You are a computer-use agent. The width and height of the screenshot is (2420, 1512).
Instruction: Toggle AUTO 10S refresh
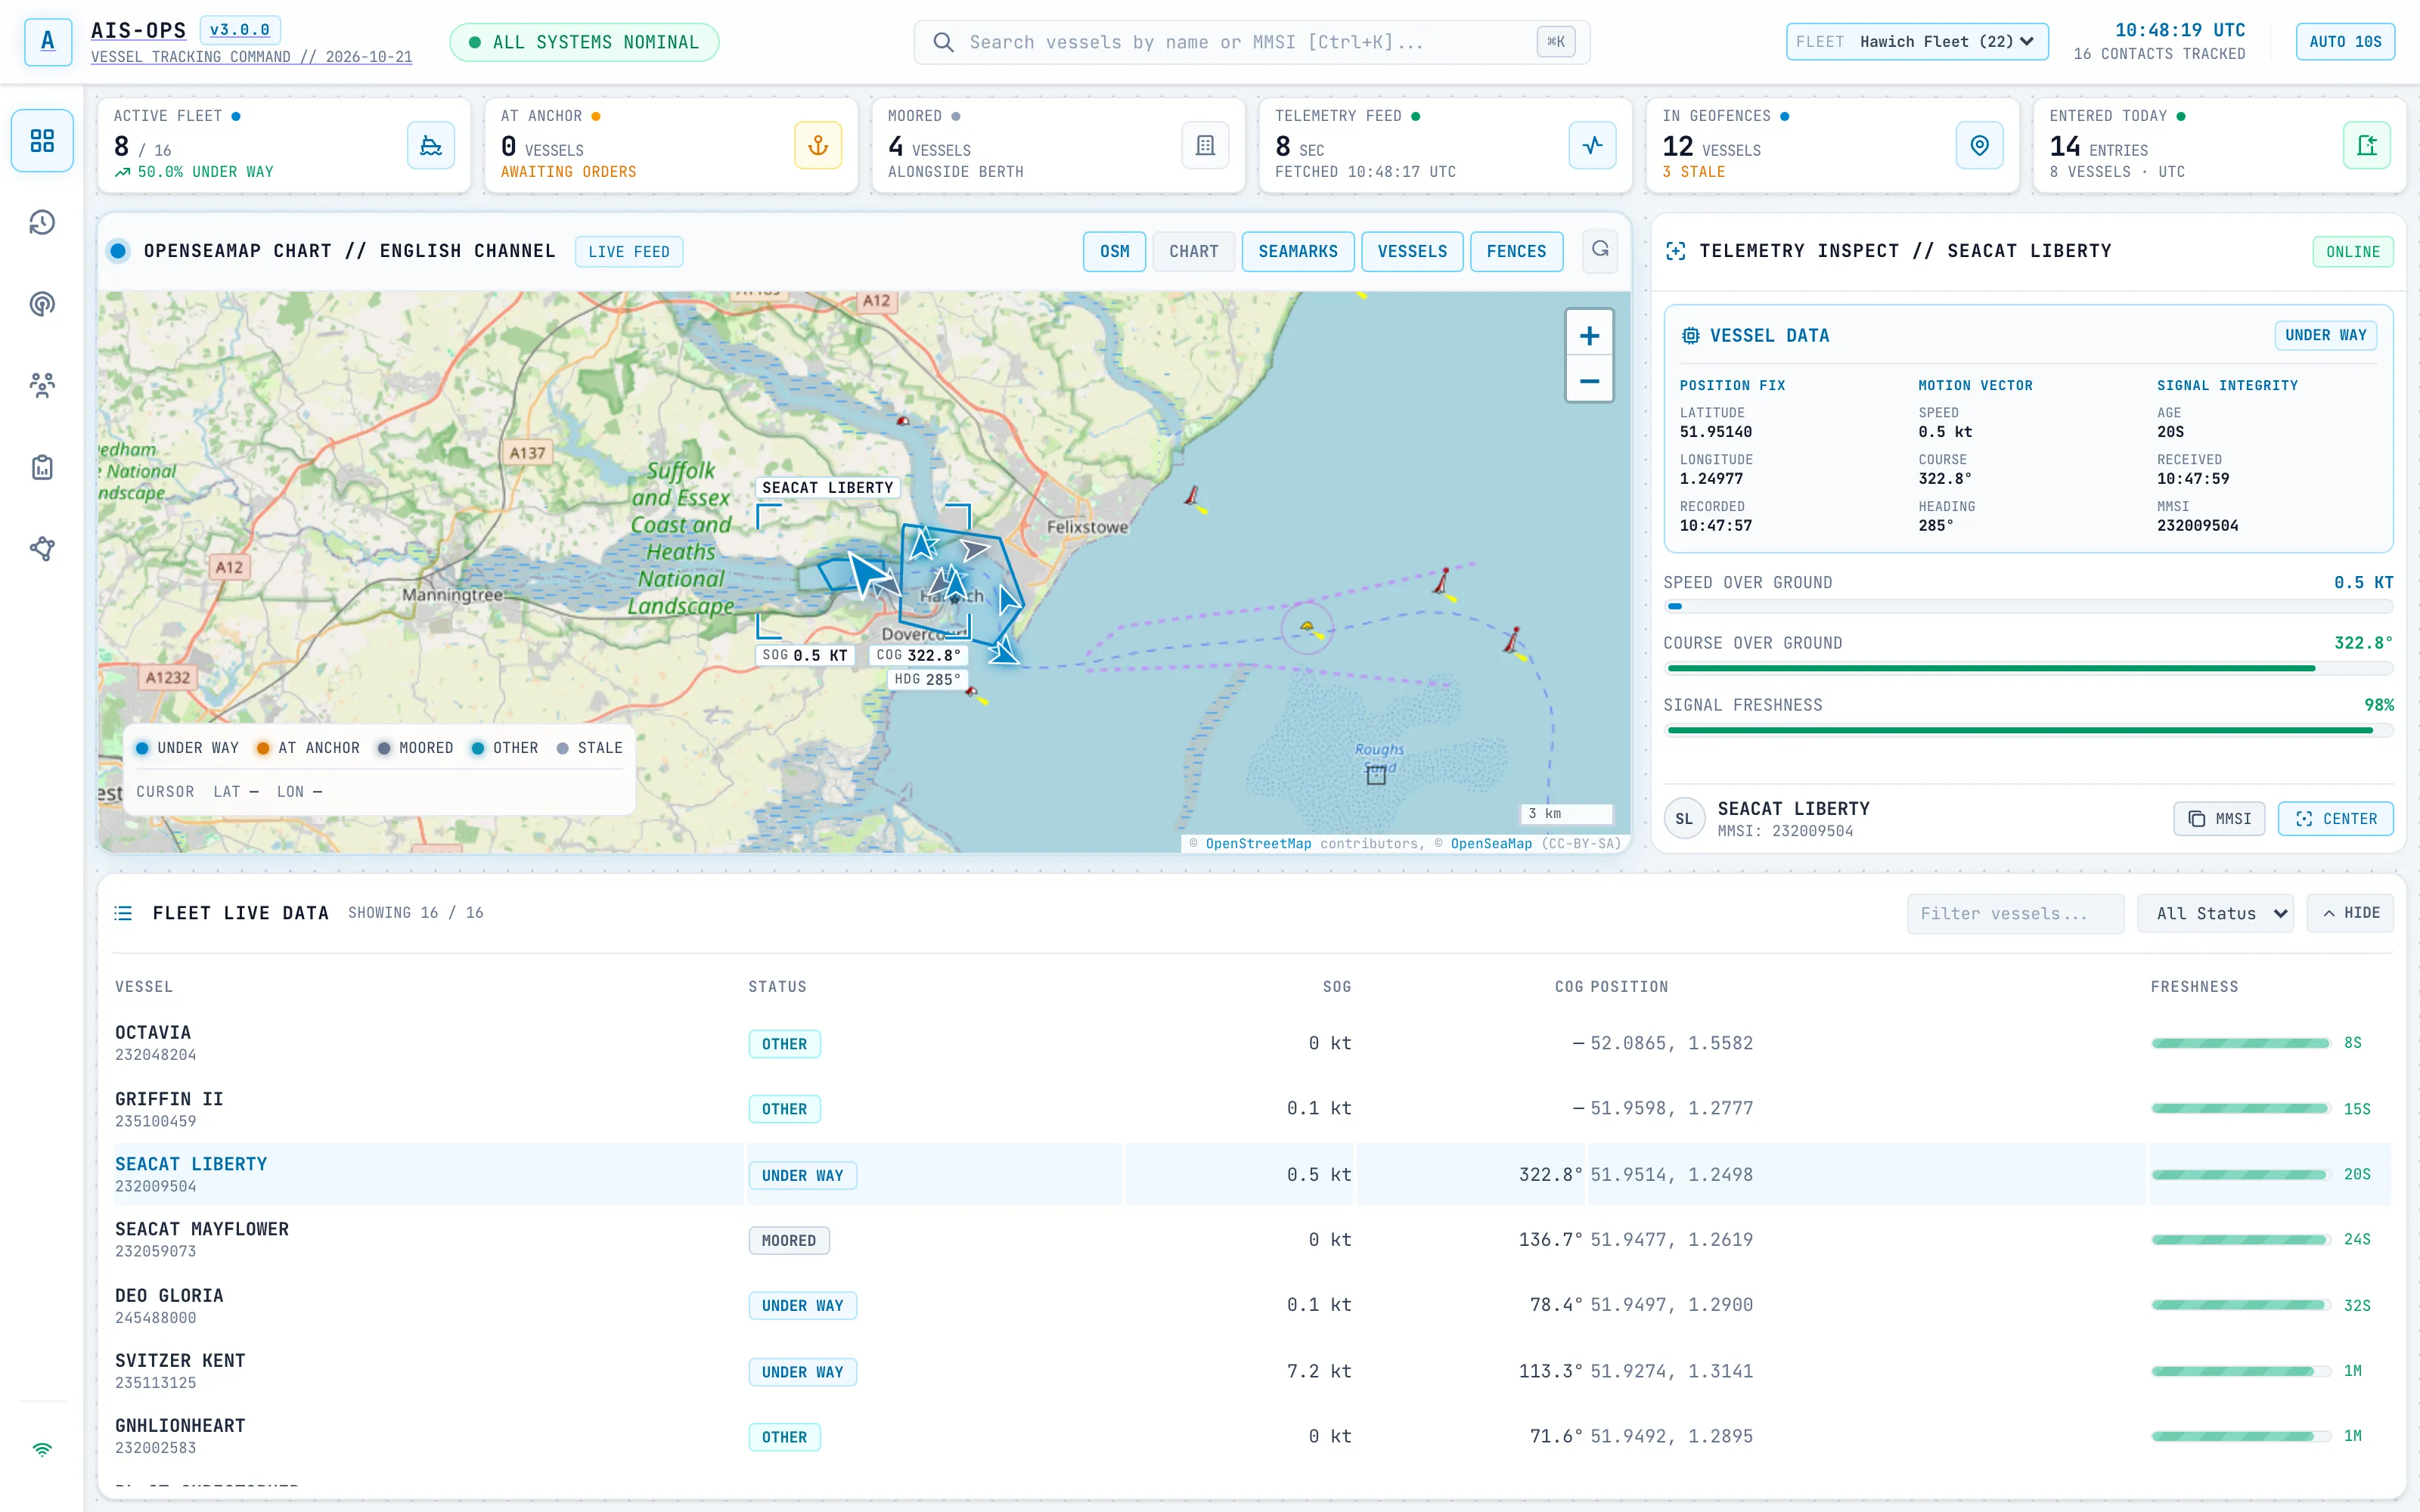(2345, 42)
